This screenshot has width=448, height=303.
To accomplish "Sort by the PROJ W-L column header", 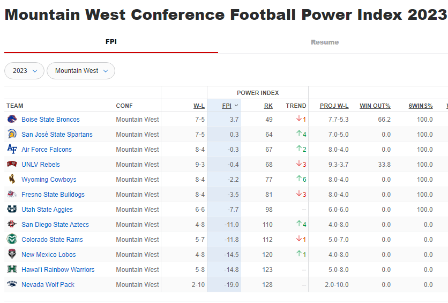I will 334,106.
